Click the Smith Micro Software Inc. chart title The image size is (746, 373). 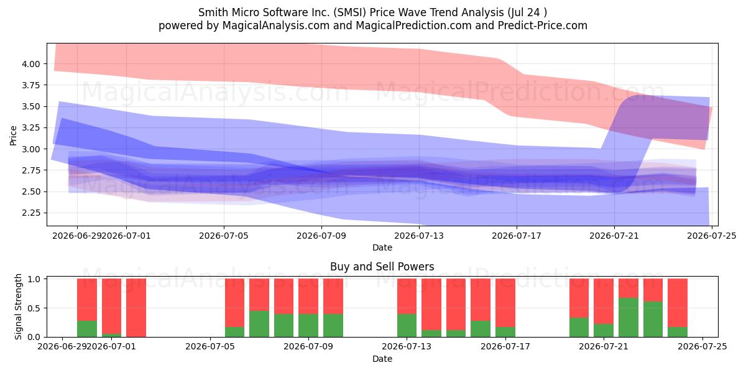click(373, 12)
